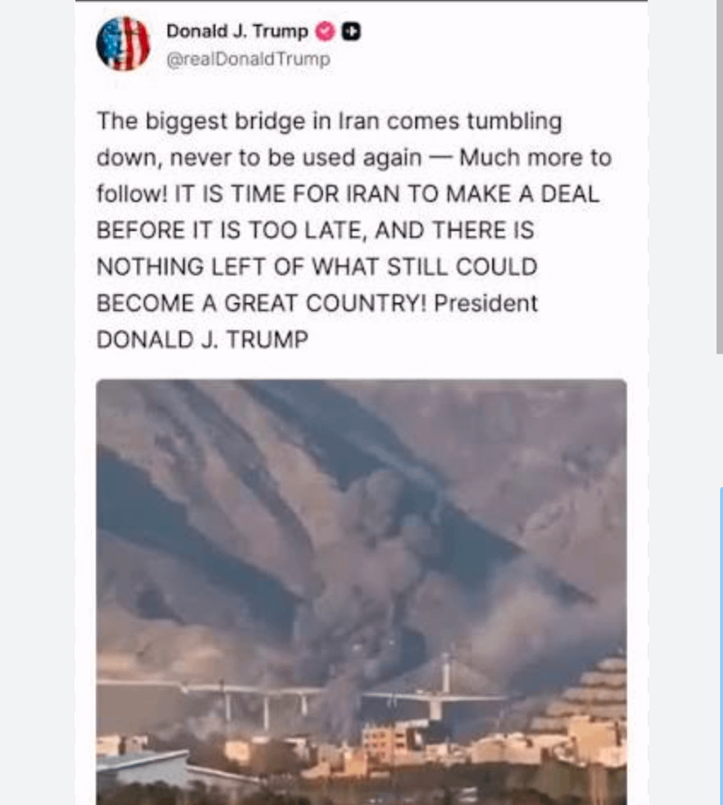Click the black plus badge icon
This screenshot has width=723, height=805.
click(x=351, y=32)
